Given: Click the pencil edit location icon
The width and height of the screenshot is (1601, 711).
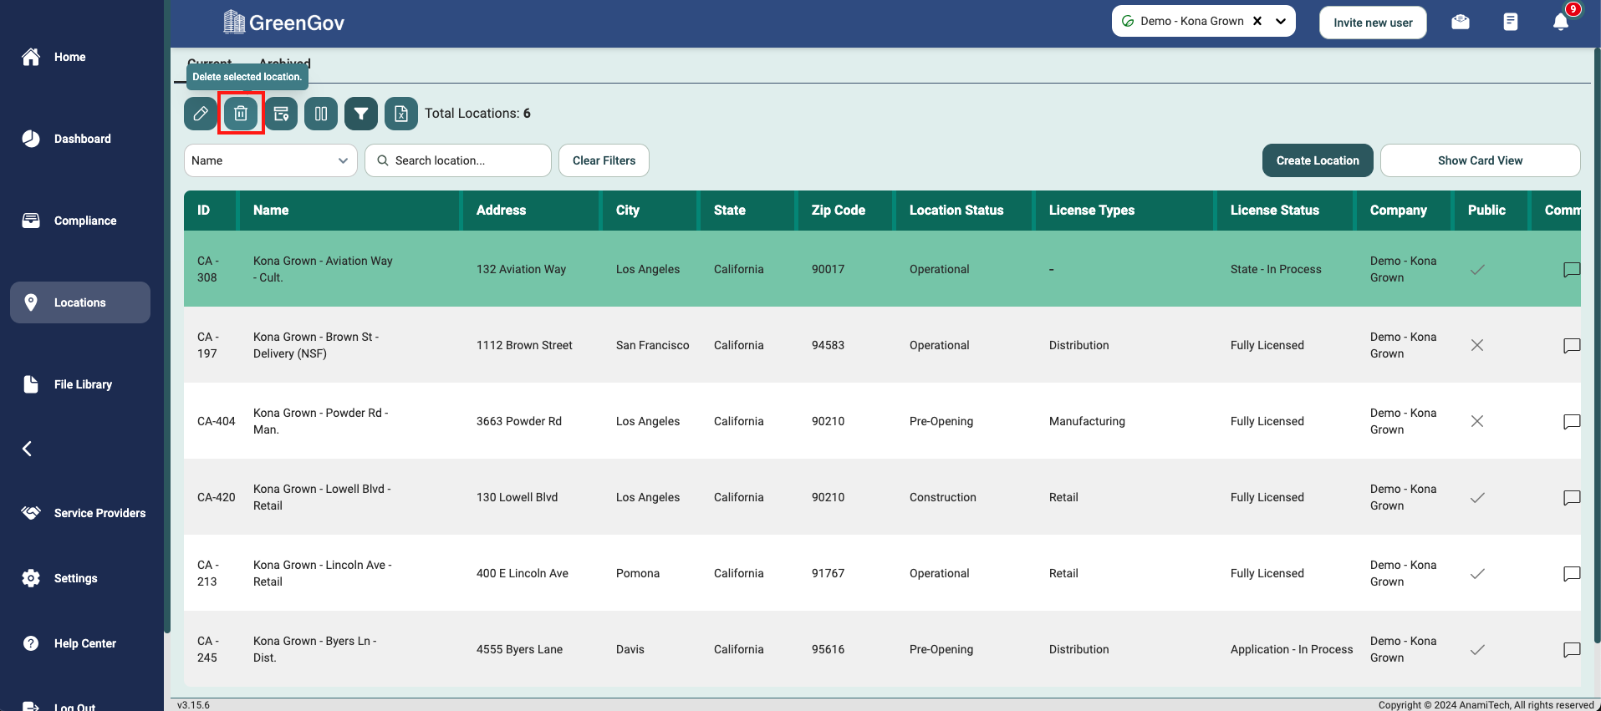Looking at the screenshot, I should 201,114.
